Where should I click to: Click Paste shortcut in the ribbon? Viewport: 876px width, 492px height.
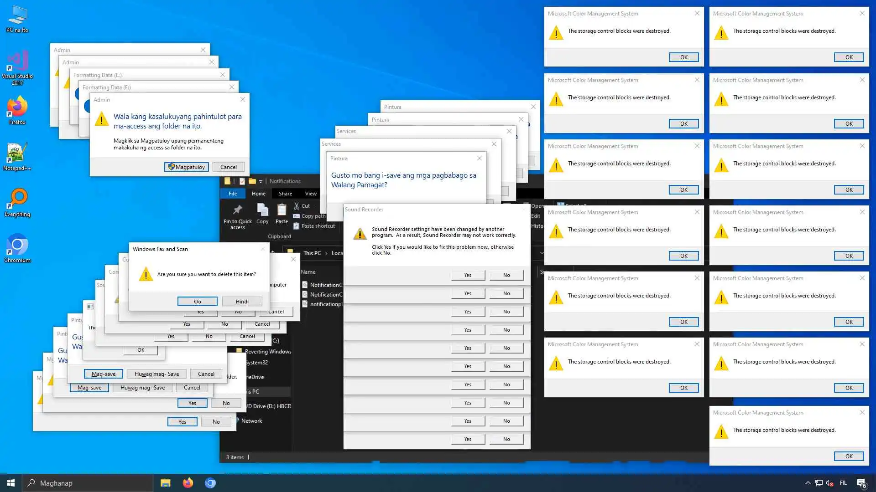point(318,226)
